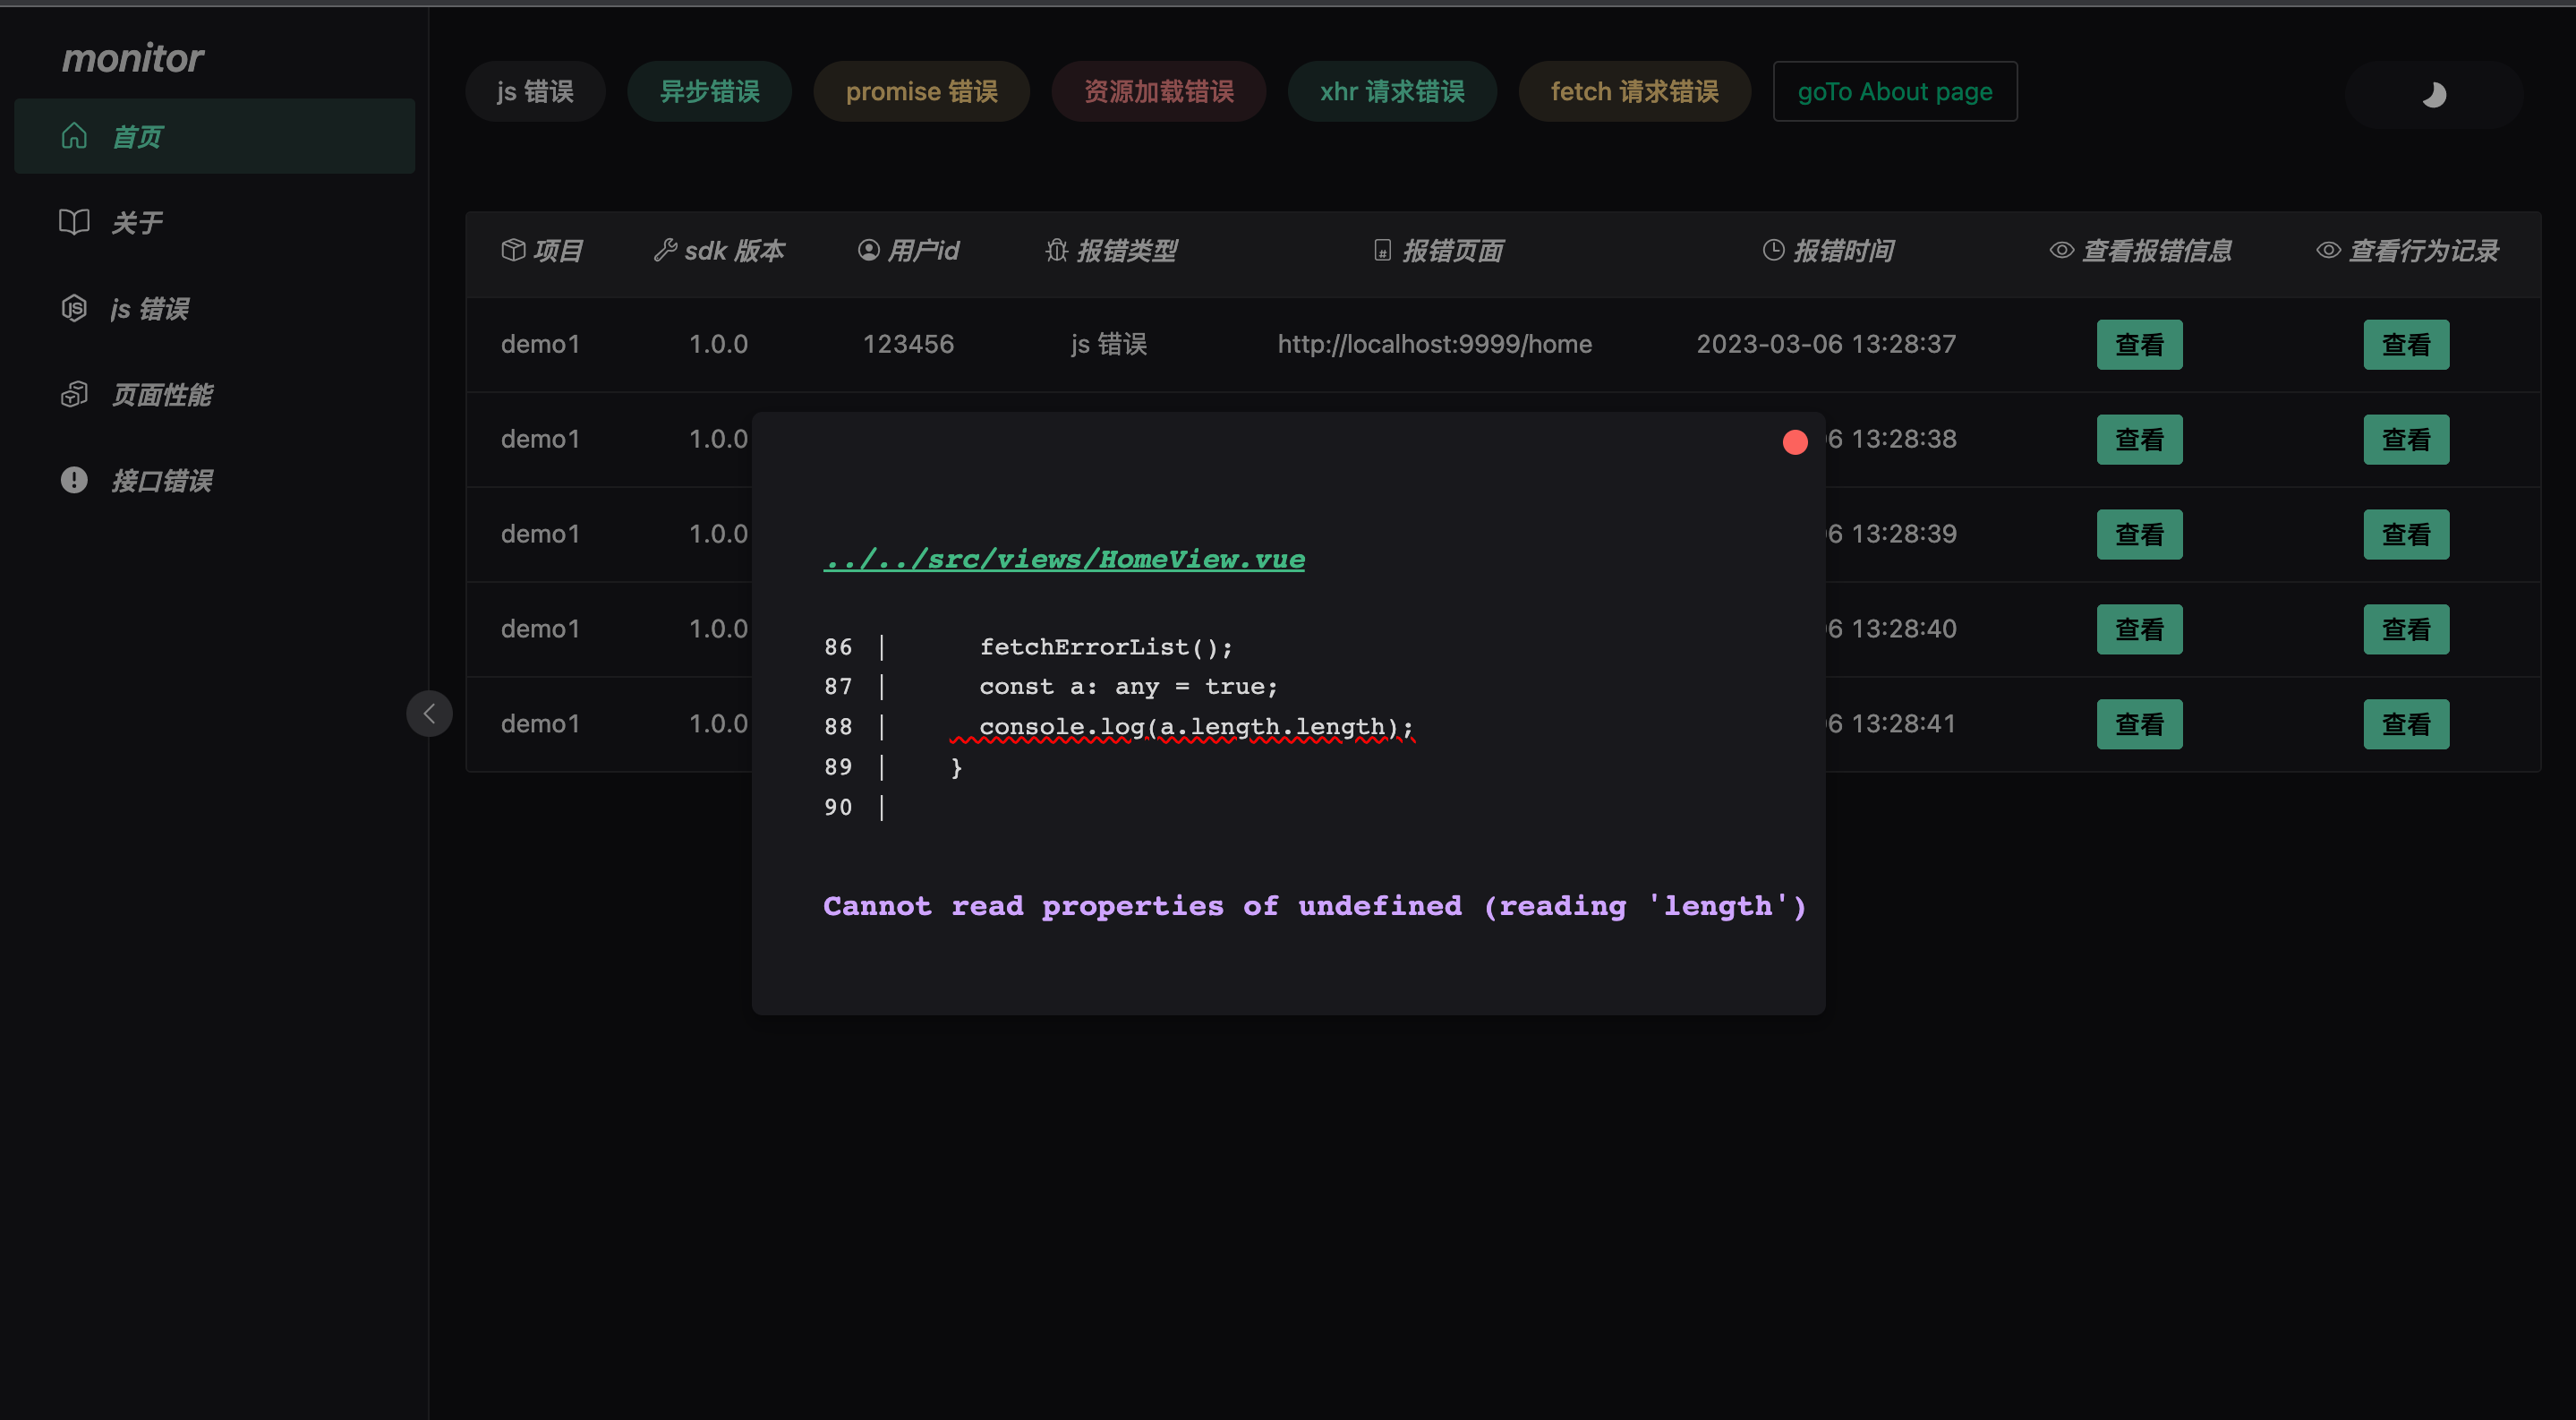The image size is (2576, 1420).
Task: View behavior record for the 13:28:39 row
Action: pyautogui.click(x=2406, y=534)
